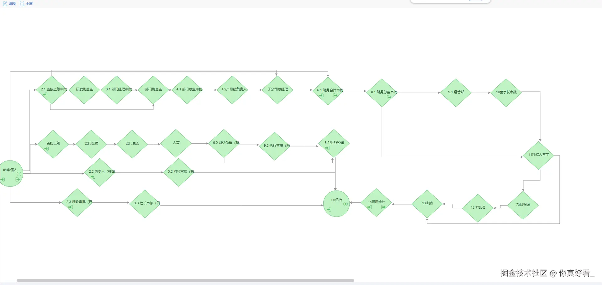Click the entry icon on 8.2 财务经理

[x=327, y=148]
